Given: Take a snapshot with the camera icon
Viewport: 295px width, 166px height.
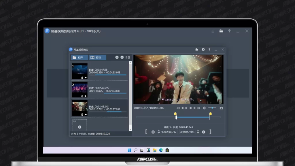Looking at the screenshot, I should pos(221,108).
